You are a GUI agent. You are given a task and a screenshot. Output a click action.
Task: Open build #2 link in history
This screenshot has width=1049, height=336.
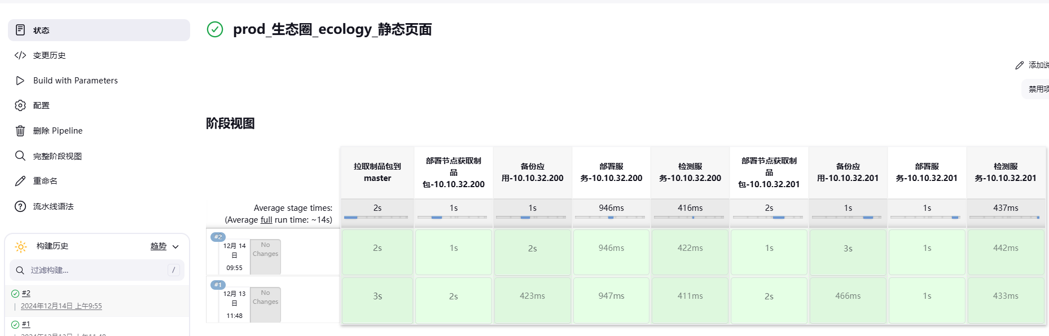(26, 293)
